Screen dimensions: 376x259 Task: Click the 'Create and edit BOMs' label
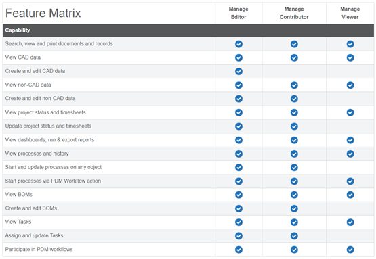(x=31, y=208)
